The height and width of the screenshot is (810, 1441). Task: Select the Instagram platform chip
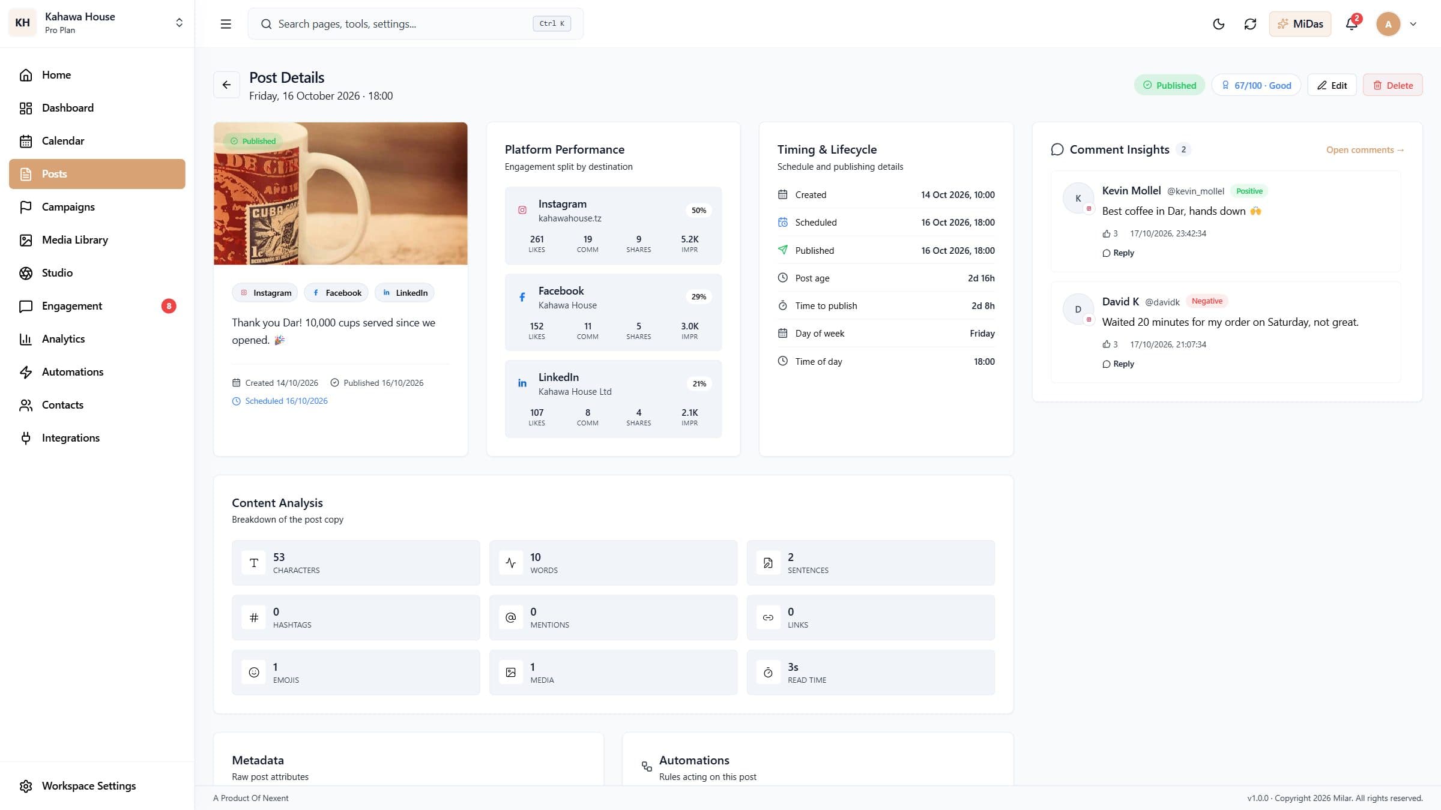pos(265,293)
